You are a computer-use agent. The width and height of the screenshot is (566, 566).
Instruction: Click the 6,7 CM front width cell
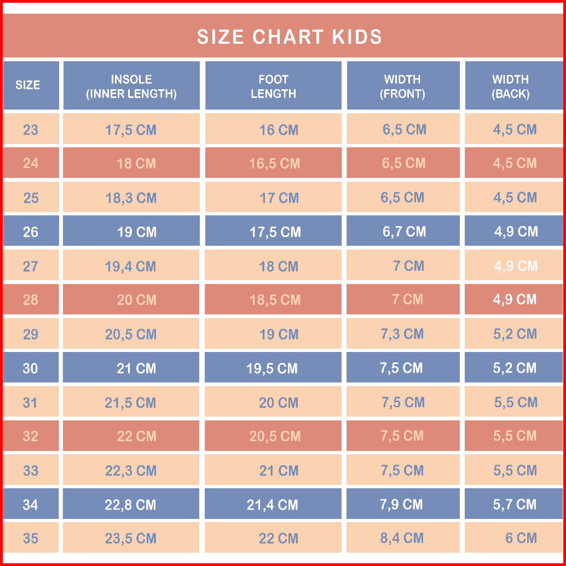(404, 232)
